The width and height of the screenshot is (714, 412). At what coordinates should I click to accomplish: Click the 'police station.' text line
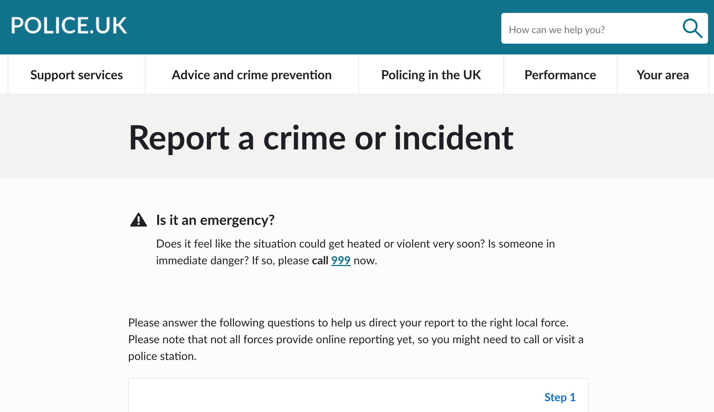coord(162,356)
